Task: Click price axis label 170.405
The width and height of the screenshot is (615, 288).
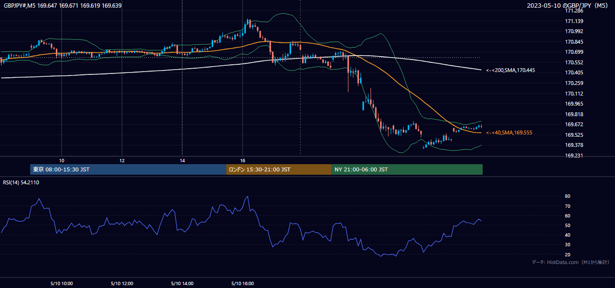Action: coord(574,72)
